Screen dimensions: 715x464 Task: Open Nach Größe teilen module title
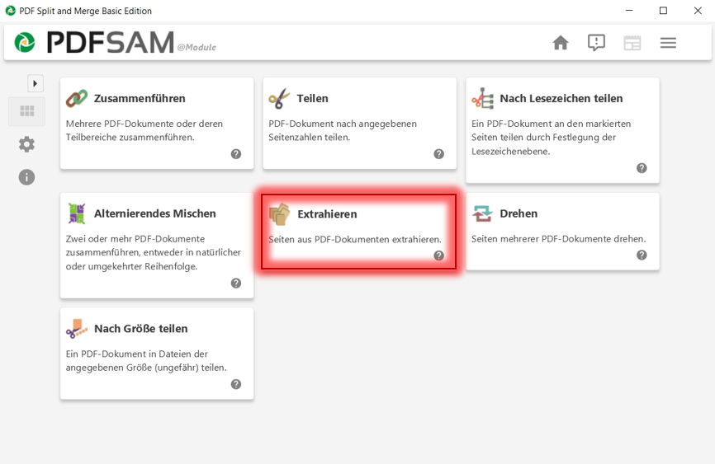141,329
